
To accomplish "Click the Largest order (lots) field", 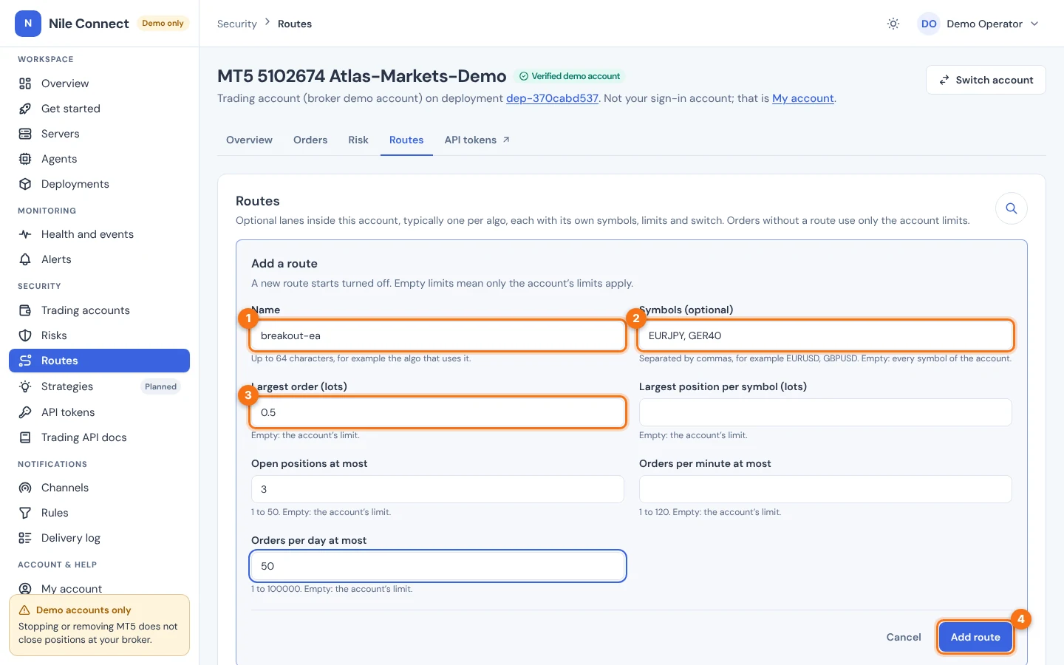I will pyautogui.click(x=437, y=412).
